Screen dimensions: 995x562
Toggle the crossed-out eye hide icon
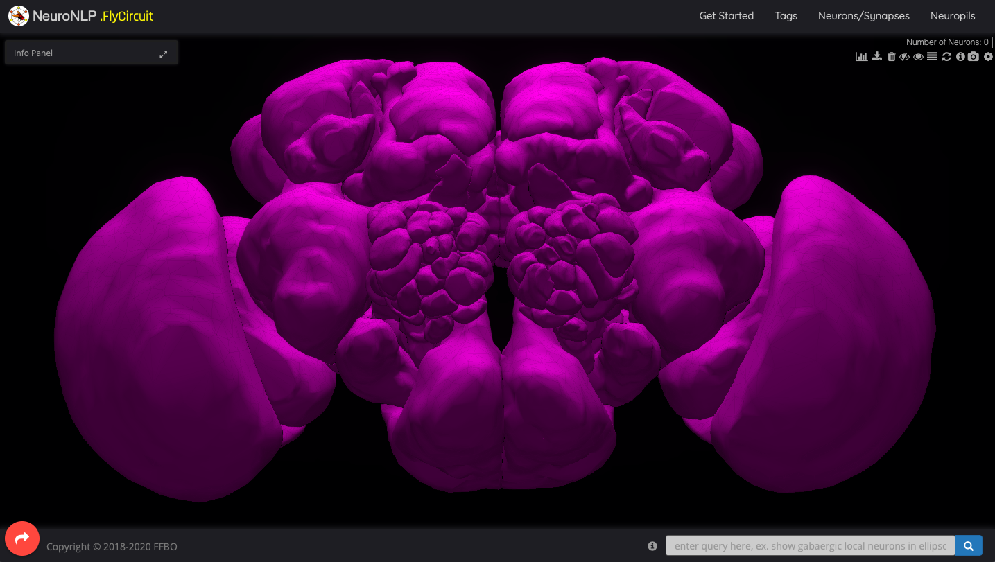pyautogui.click(x=904, y=57)
